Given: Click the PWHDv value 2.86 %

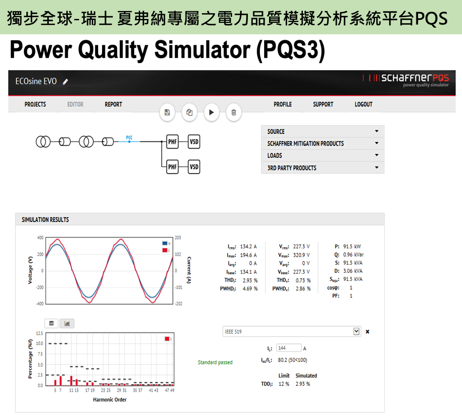Looking at the screenshot, I should (x=303, y=288).
